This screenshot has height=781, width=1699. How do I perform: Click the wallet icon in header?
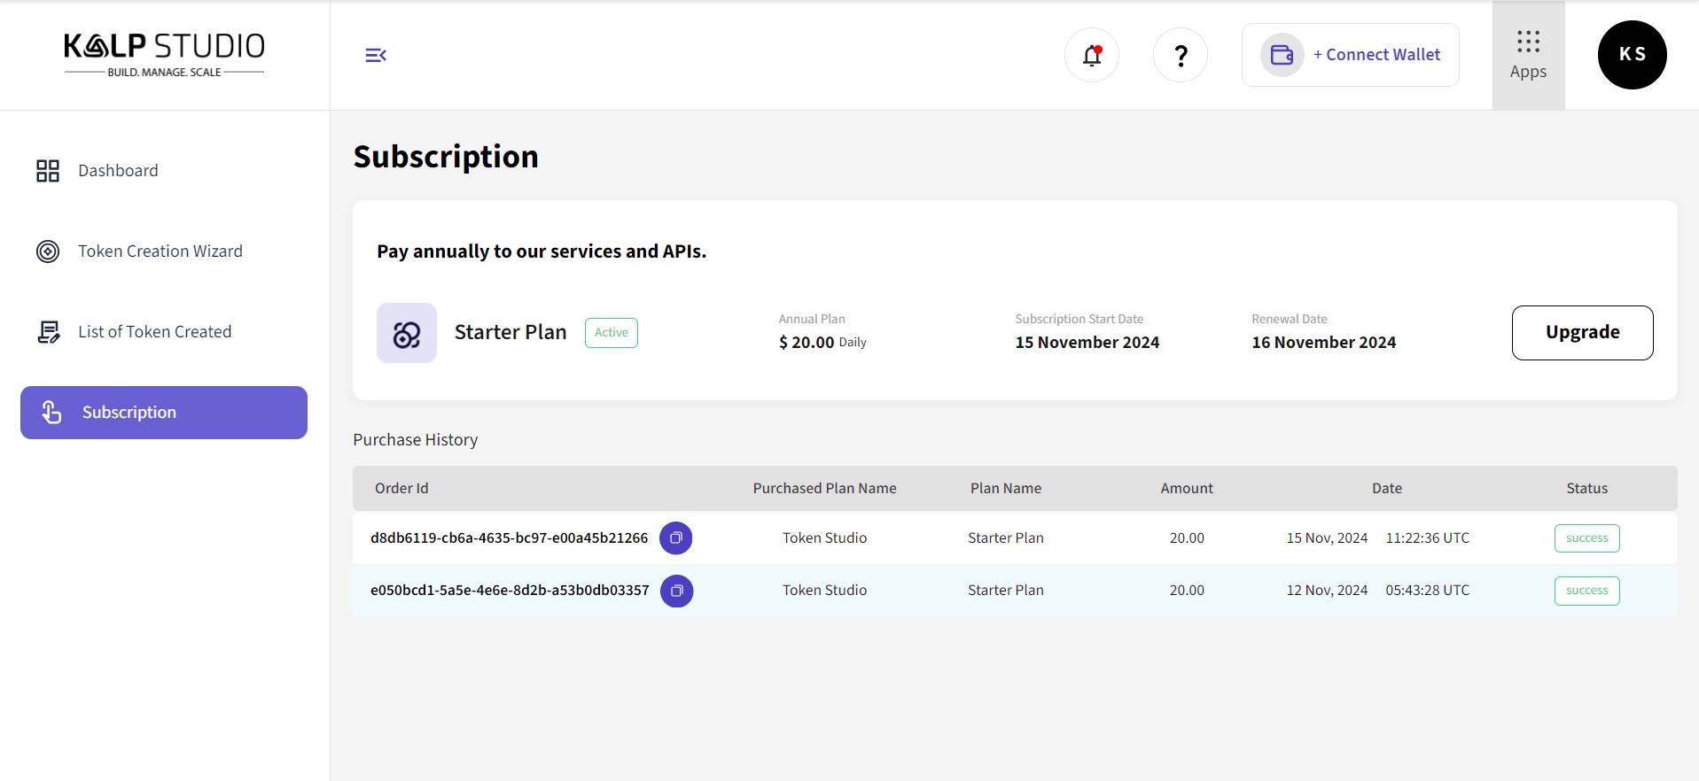(1282, 55)
